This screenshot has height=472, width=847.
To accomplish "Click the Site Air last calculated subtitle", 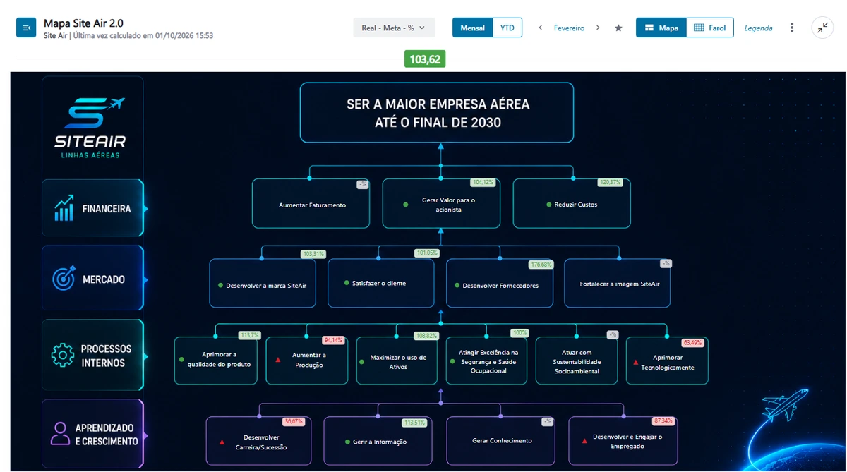I will click(x=128, y=35).
